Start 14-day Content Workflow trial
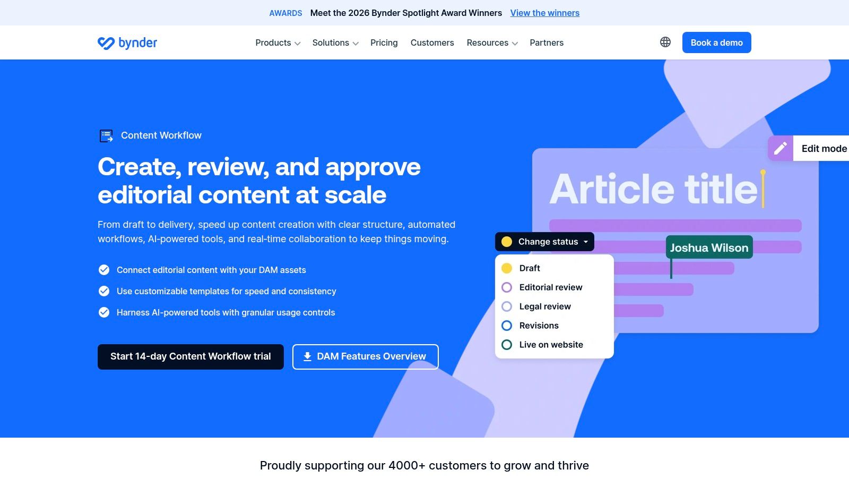This screenshot has width=849, height=478. click(190, 357)
